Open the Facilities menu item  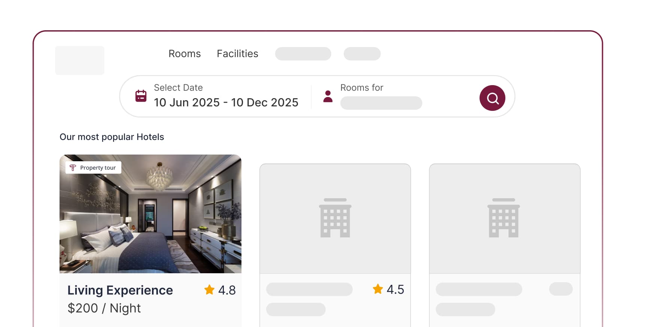point(237,54)
